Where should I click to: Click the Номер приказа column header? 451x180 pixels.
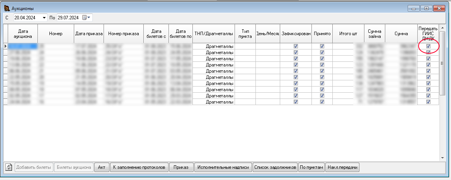click(123, 34)
